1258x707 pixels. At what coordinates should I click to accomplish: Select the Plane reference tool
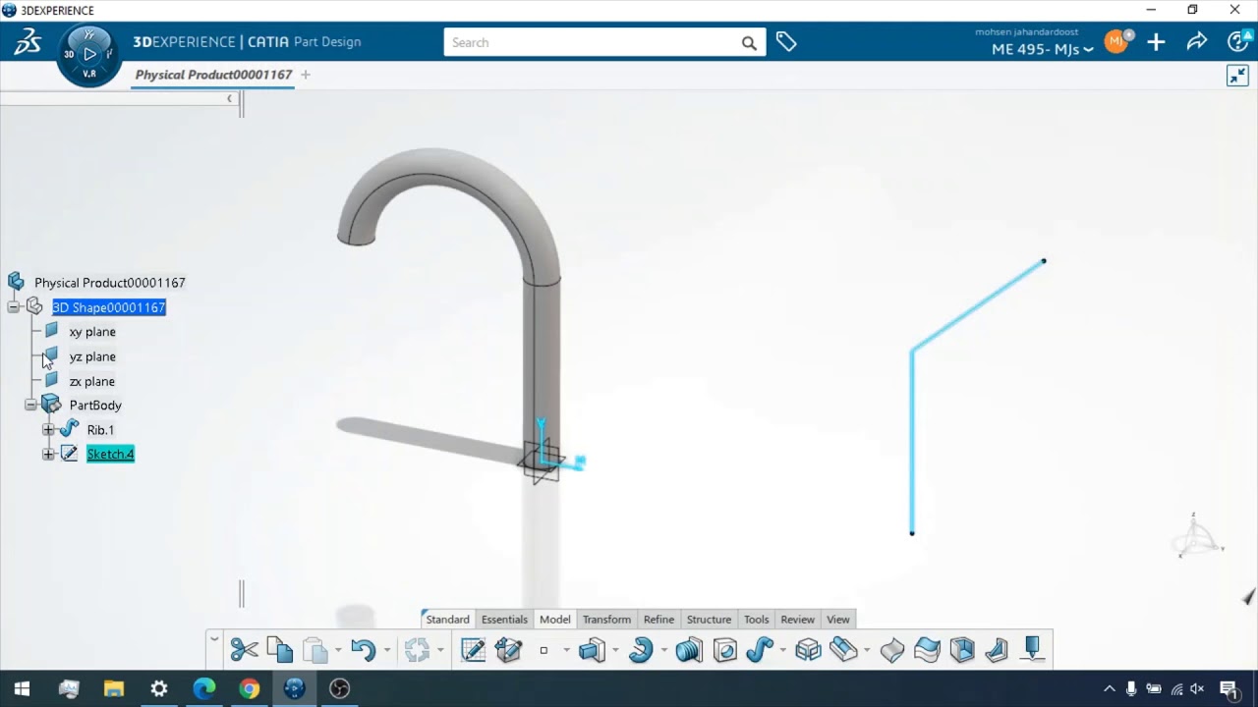click(x=1032, y=649)
